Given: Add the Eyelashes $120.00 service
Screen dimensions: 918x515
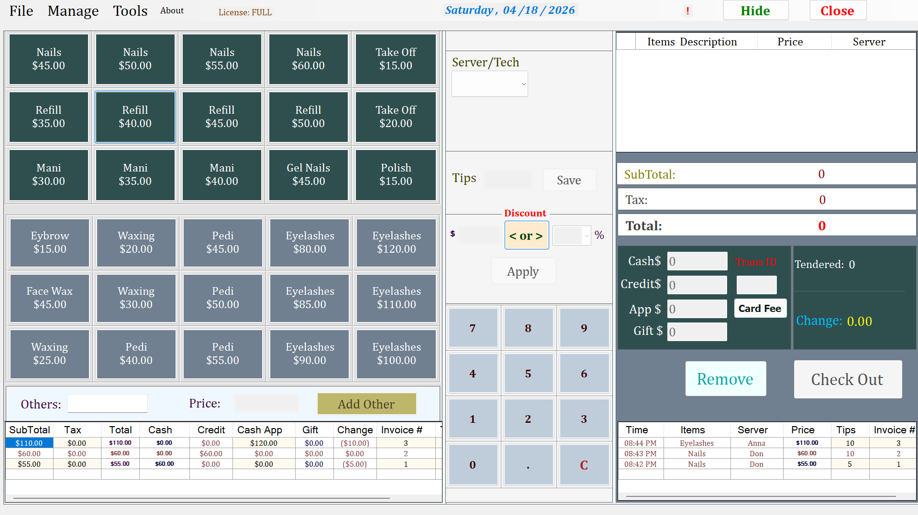Looking at the screenshot, I should click(396, 242).
